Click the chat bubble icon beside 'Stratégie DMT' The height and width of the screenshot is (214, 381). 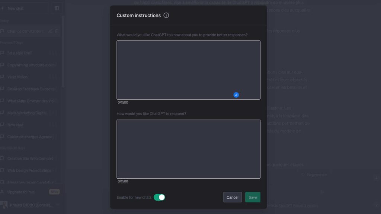click(x=2, y=53)
